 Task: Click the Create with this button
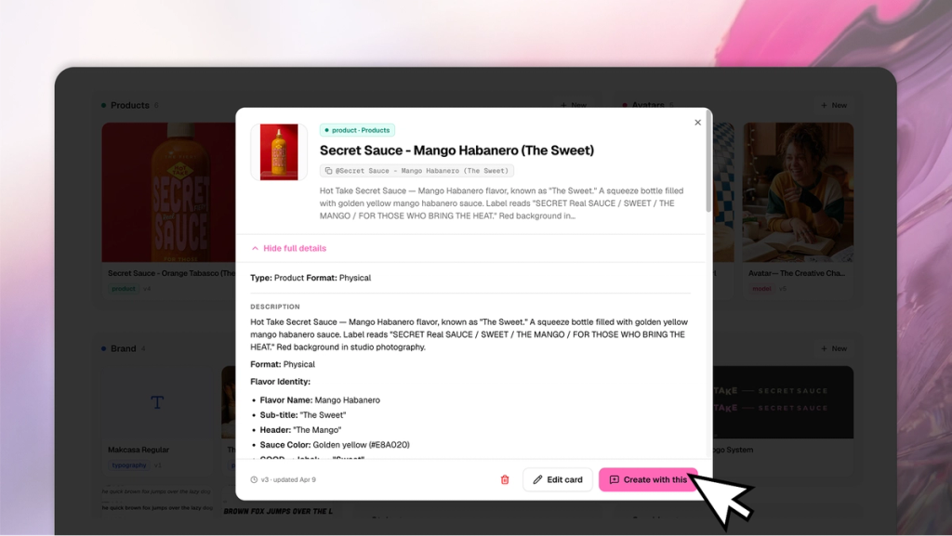[648, 479]
